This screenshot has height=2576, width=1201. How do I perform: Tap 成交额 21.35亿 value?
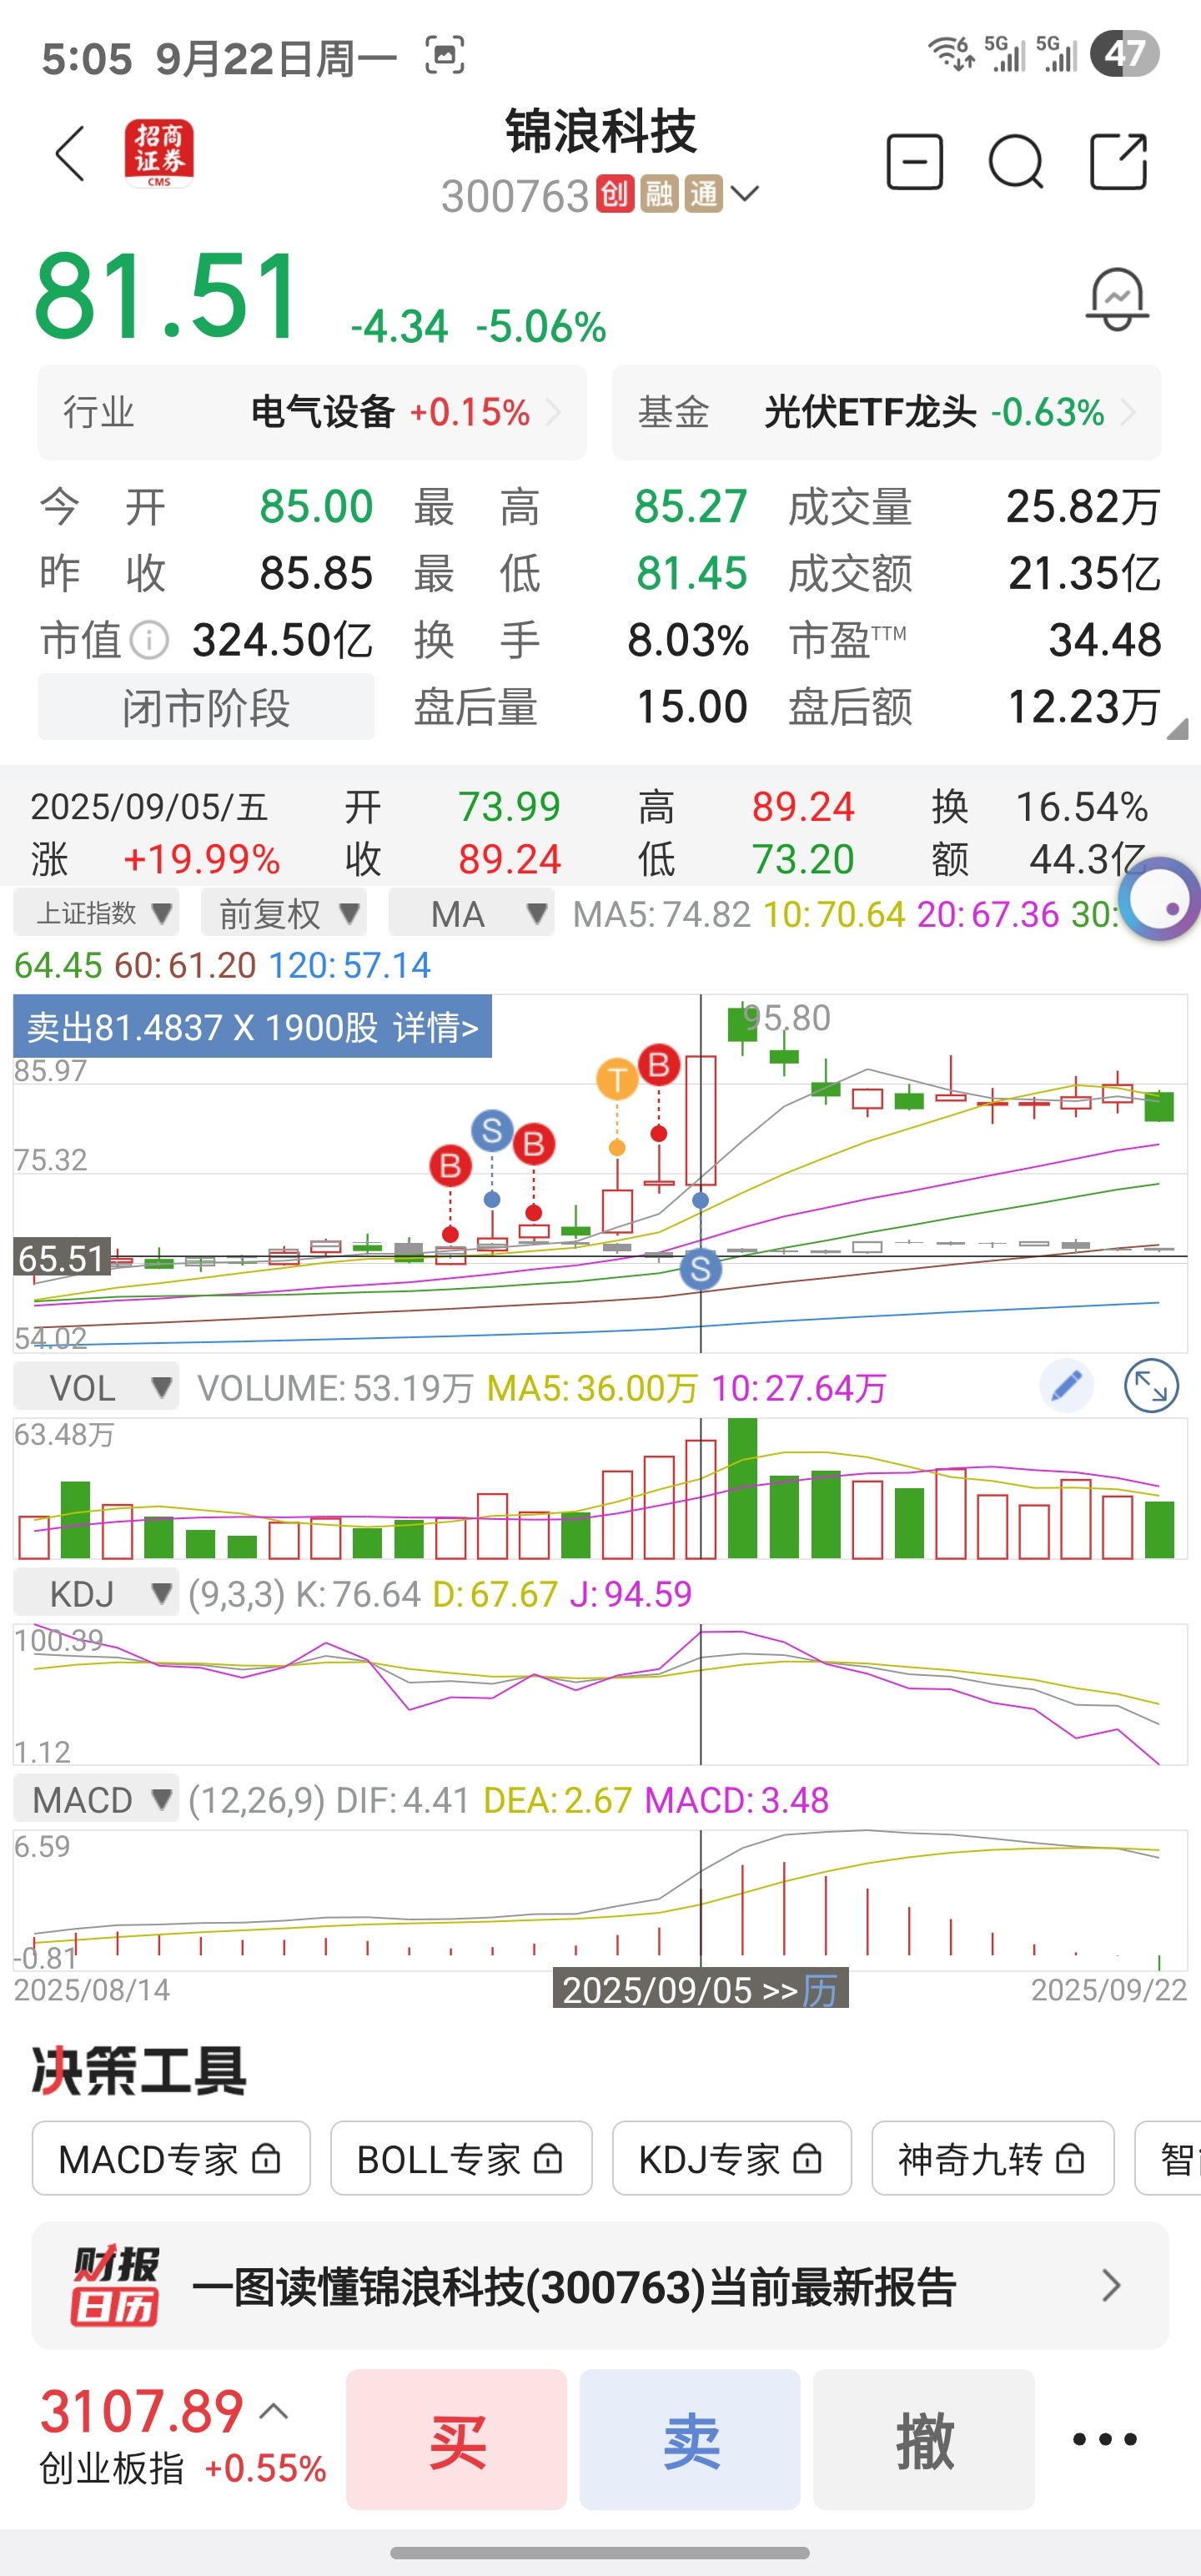[x=1084, y=573]
